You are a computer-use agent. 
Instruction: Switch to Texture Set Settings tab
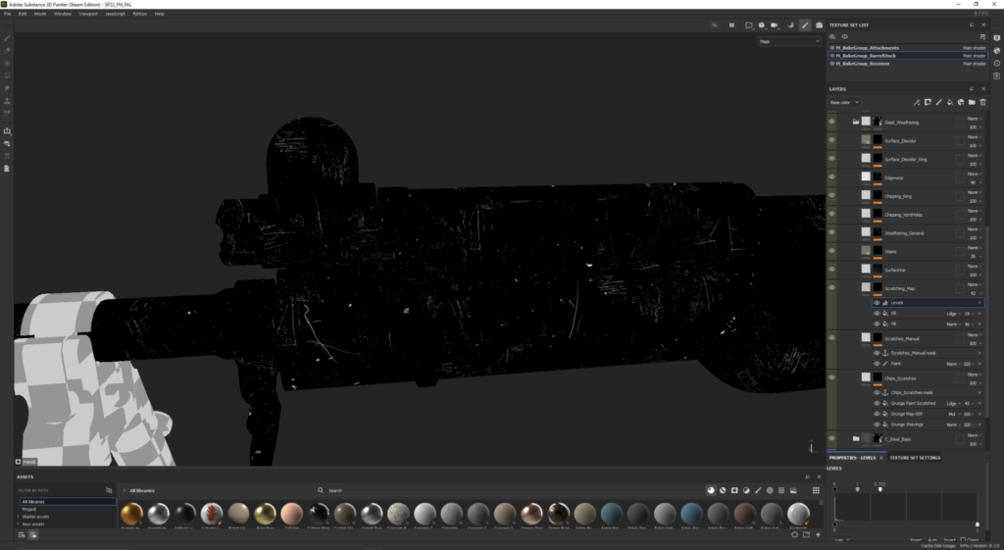915,458
